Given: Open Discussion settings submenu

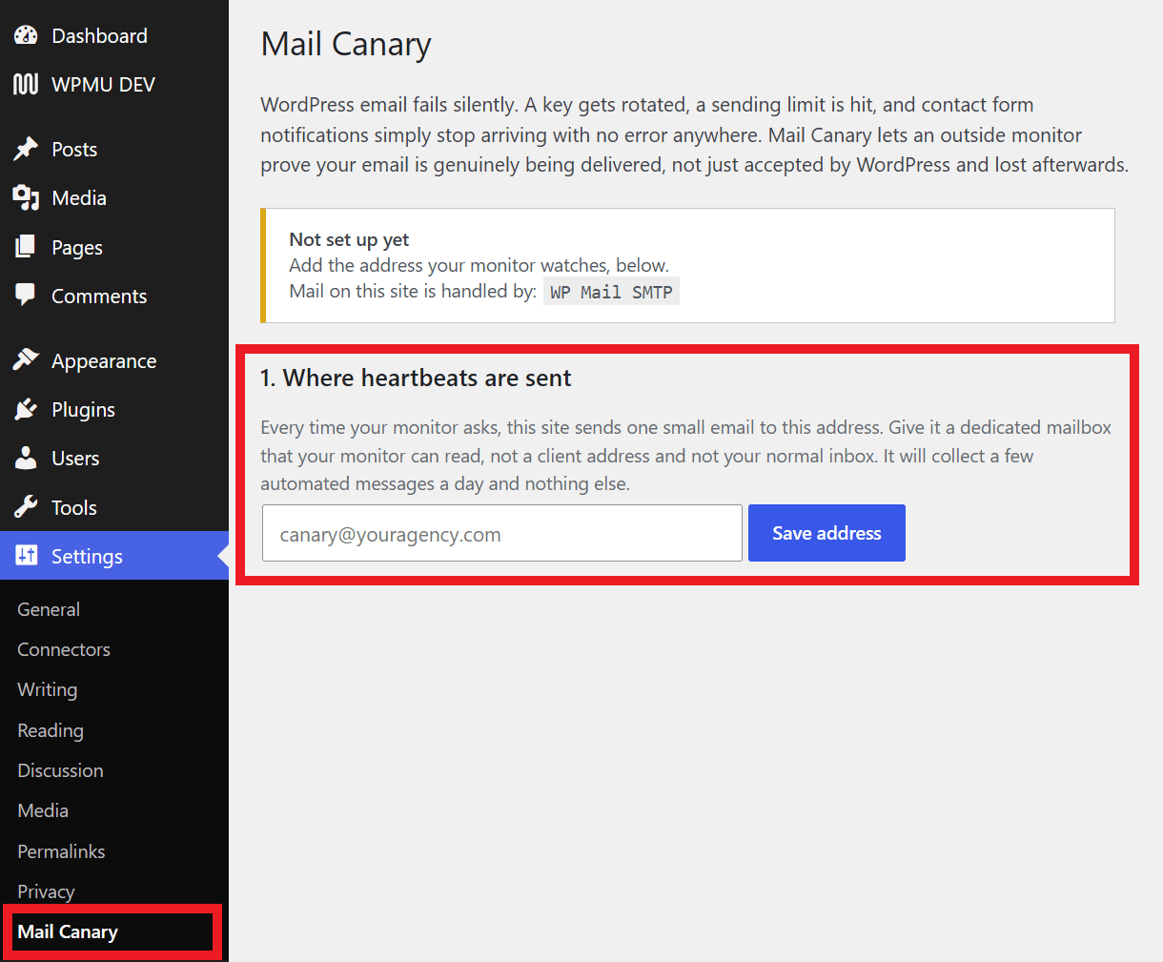Looking at the screenshot, I should click(x=60, y=770).
